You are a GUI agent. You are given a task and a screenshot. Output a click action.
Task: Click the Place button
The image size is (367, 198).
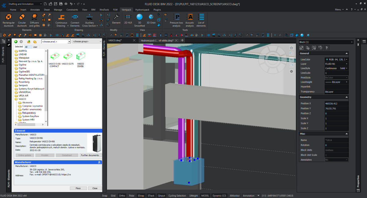pos(78,188)
